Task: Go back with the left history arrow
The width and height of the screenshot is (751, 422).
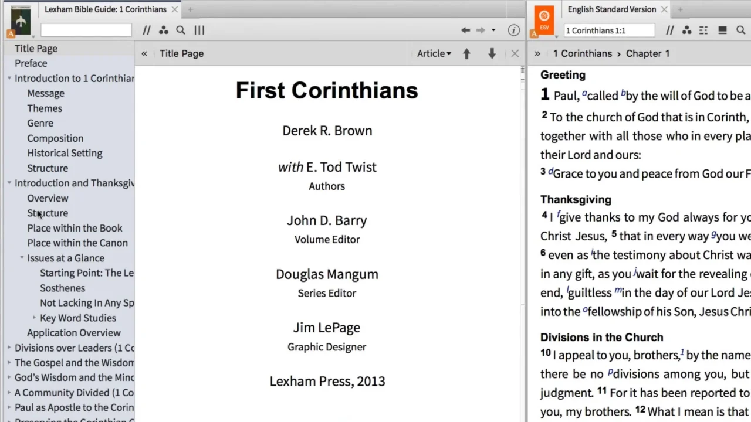Action: [x=465, y=30]
